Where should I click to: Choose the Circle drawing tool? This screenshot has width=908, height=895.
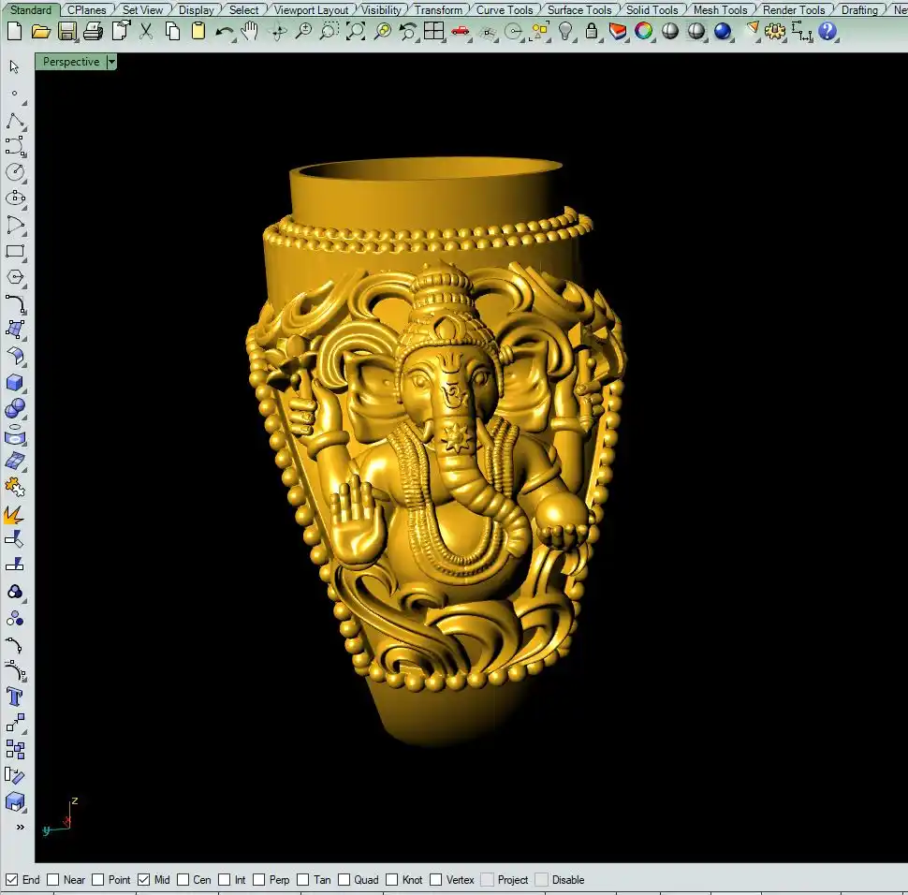coord(15,172)
